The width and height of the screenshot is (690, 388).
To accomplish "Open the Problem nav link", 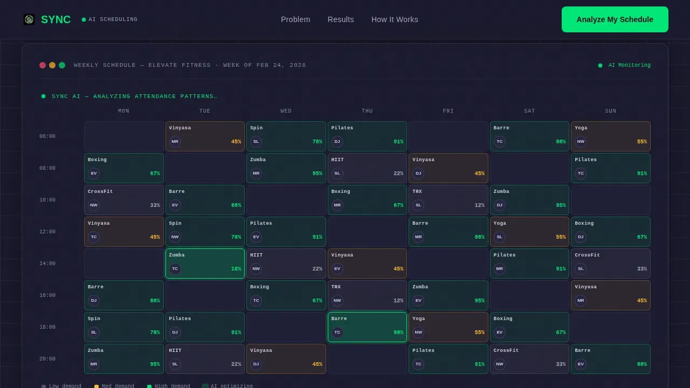I will [x=295, y=19].
